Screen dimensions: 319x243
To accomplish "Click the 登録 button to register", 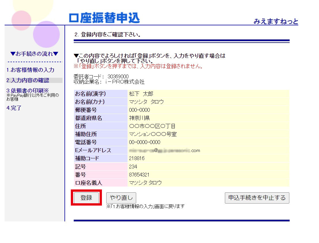I will click(x=86, y=198).
